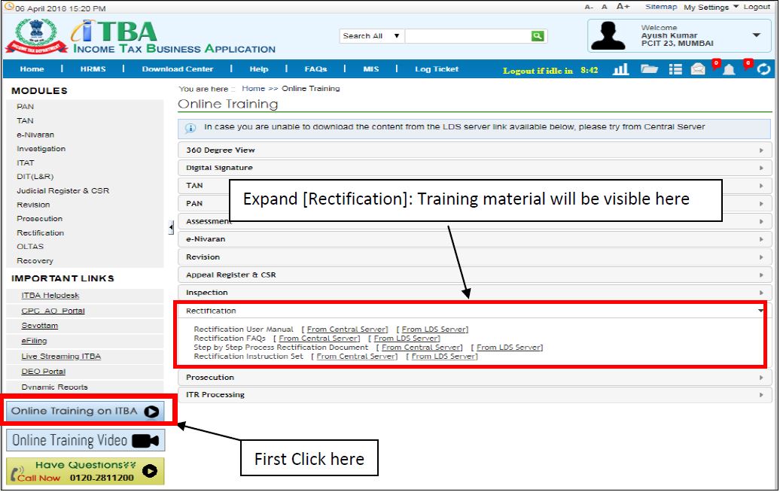This screenshot has width=780, height=492.
Task: Open the bar chart dashboard icon
Action: (x=620, y=69)
